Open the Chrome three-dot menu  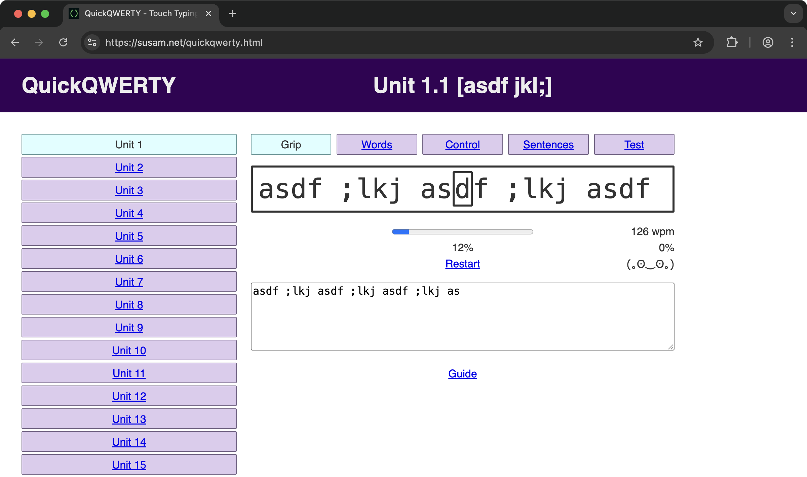pos(792,42)
